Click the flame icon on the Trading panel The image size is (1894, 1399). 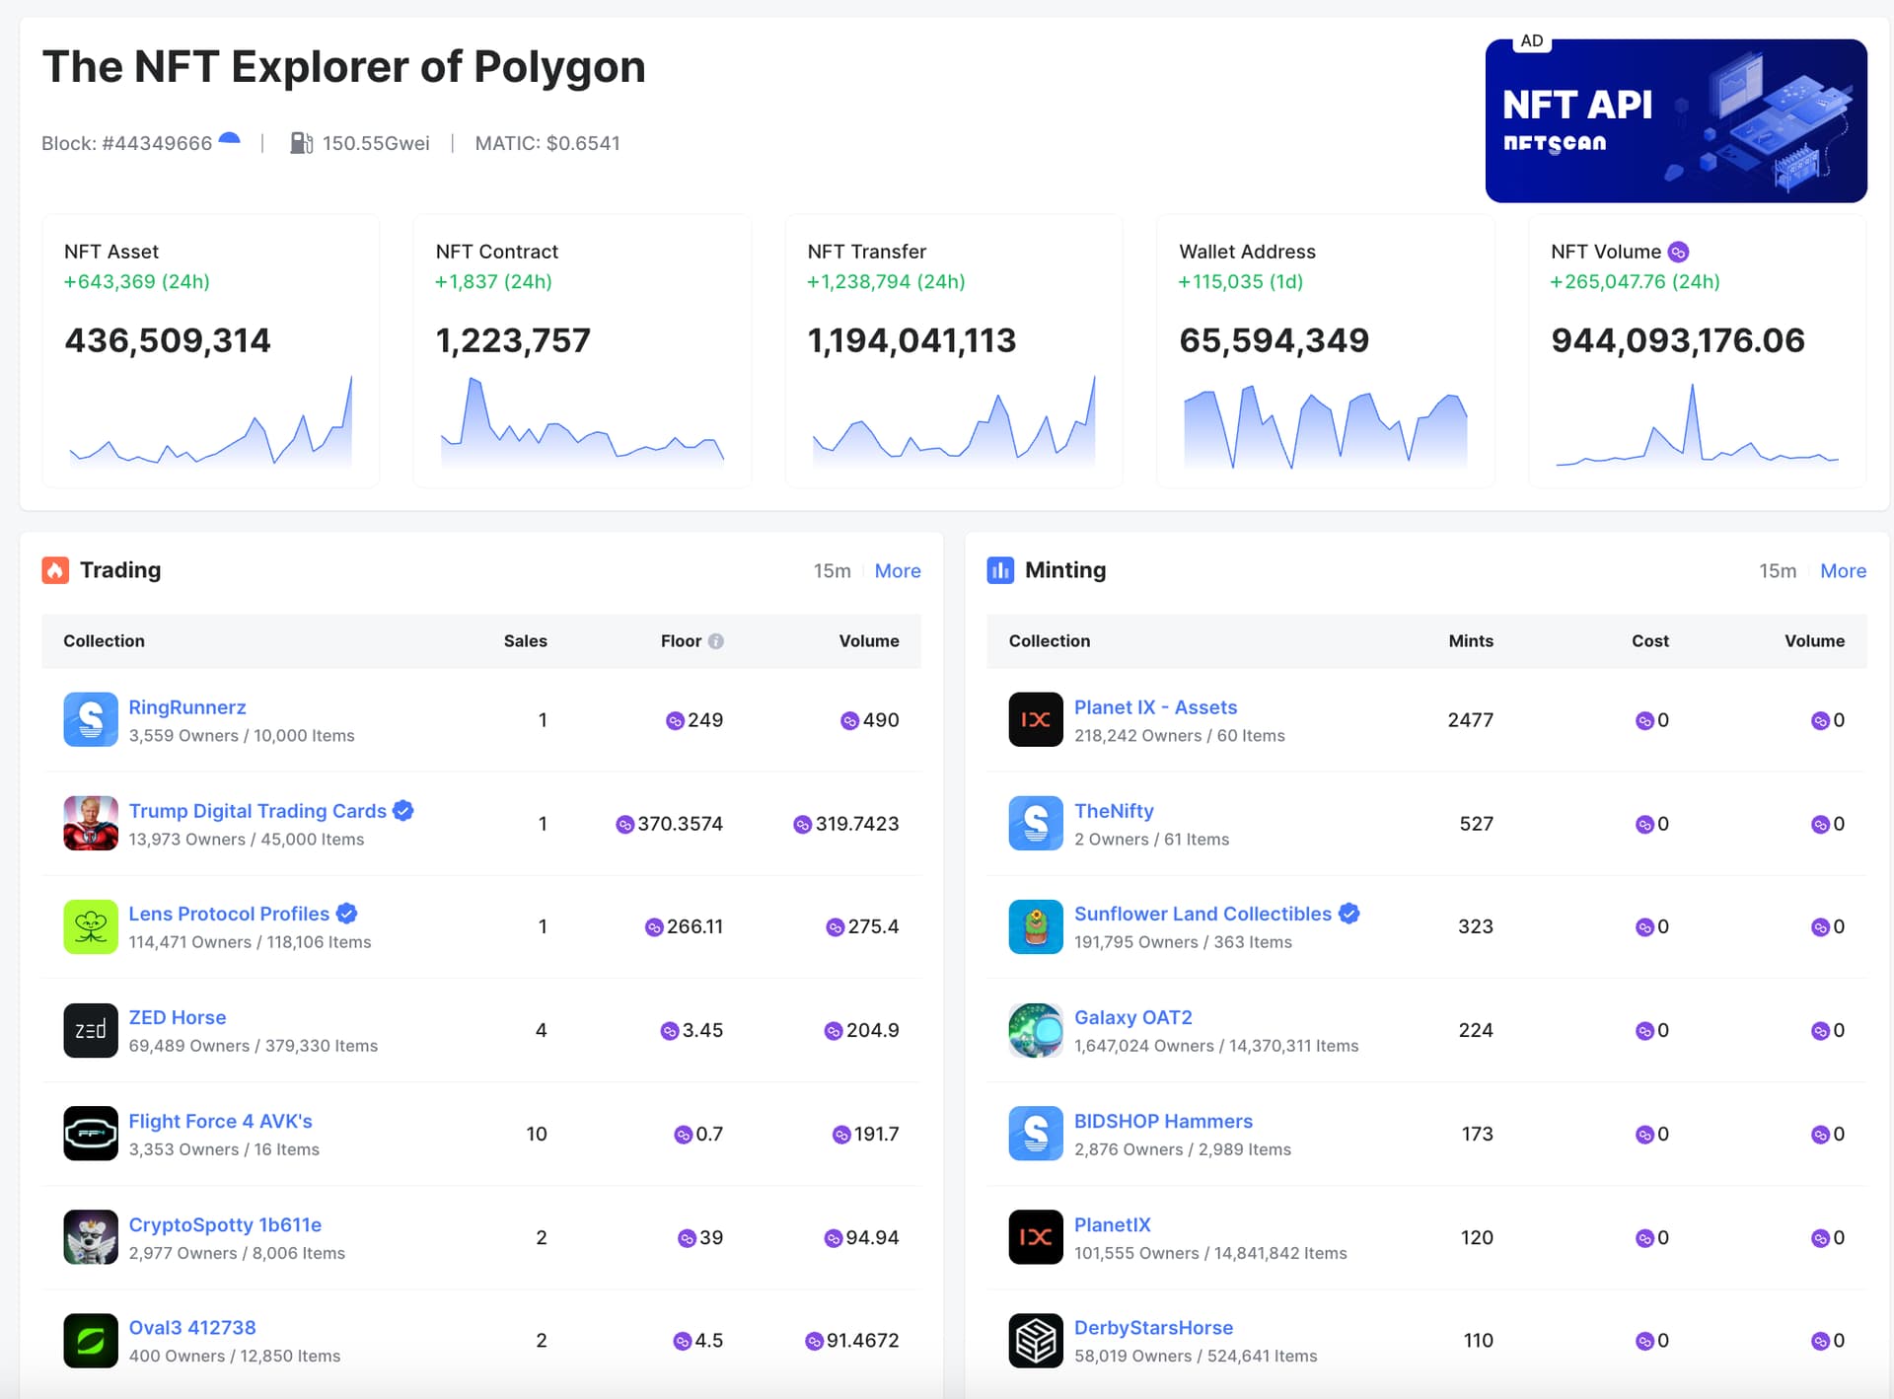55,570
